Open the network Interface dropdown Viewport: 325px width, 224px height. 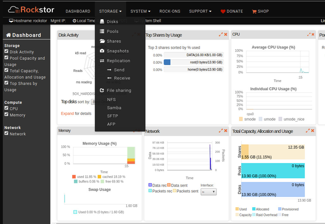pos(209,192)
